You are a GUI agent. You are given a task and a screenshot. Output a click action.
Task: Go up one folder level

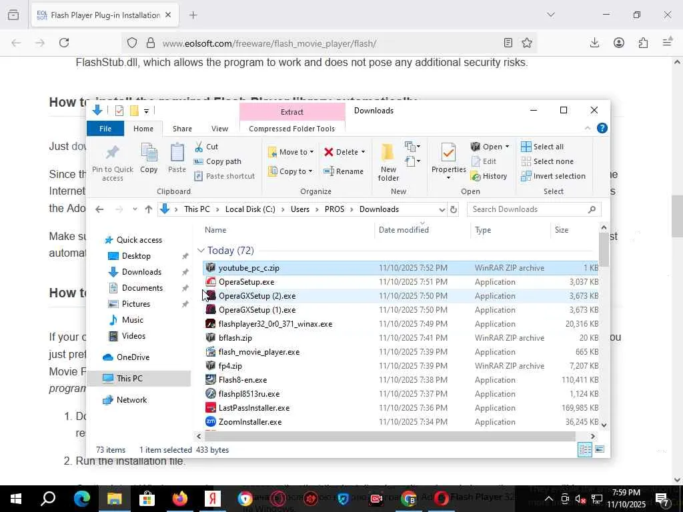pyautogui.click(x=149, y=209)
